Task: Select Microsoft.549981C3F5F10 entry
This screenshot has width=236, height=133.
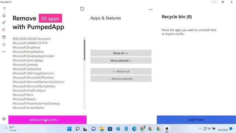Action: (30, 43)
